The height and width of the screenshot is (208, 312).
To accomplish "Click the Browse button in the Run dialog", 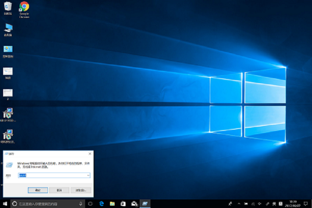I will tap(81, 190).
